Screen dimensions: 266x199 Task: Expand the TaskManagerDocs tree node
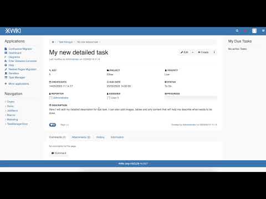tap(6, 124)
